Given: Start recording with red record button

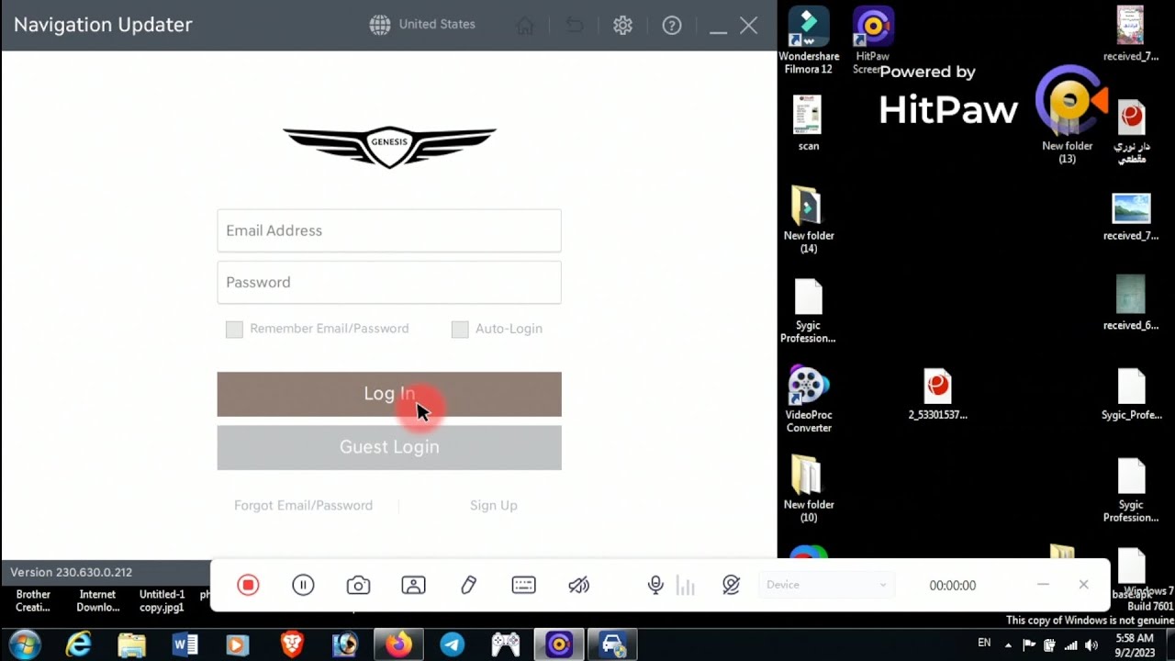Looking at the screenshot, I should 248,585.
